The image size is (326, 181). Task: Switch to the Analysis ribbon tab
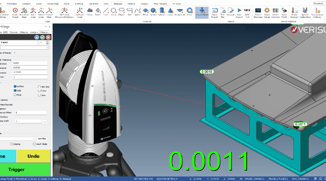click(144, 4)
